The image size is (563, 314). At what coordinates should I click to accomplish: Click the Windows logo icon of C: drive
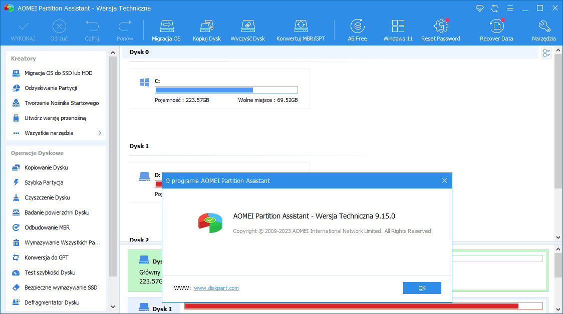(145, 82)
